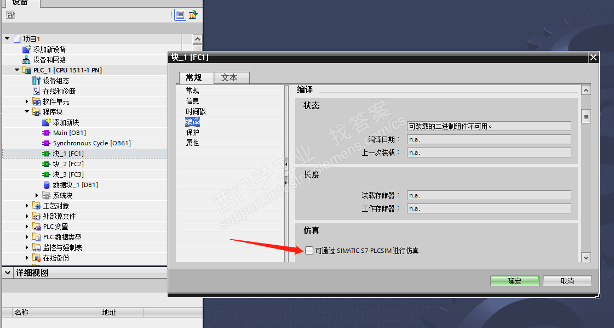The image size is (614, 328).
Task: Click the green 块_1 [FC1] icon
Action: (46, 154)
